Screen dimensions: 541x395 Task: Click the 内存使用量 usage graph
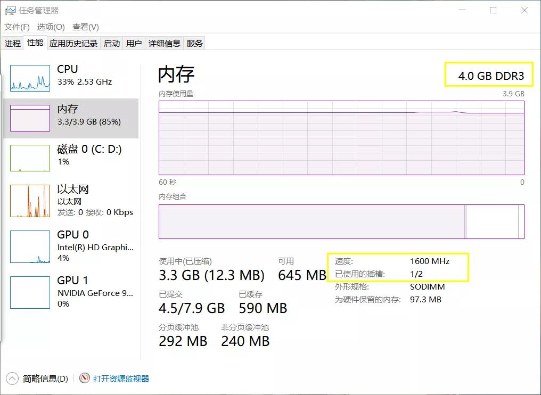coord(341,137)
